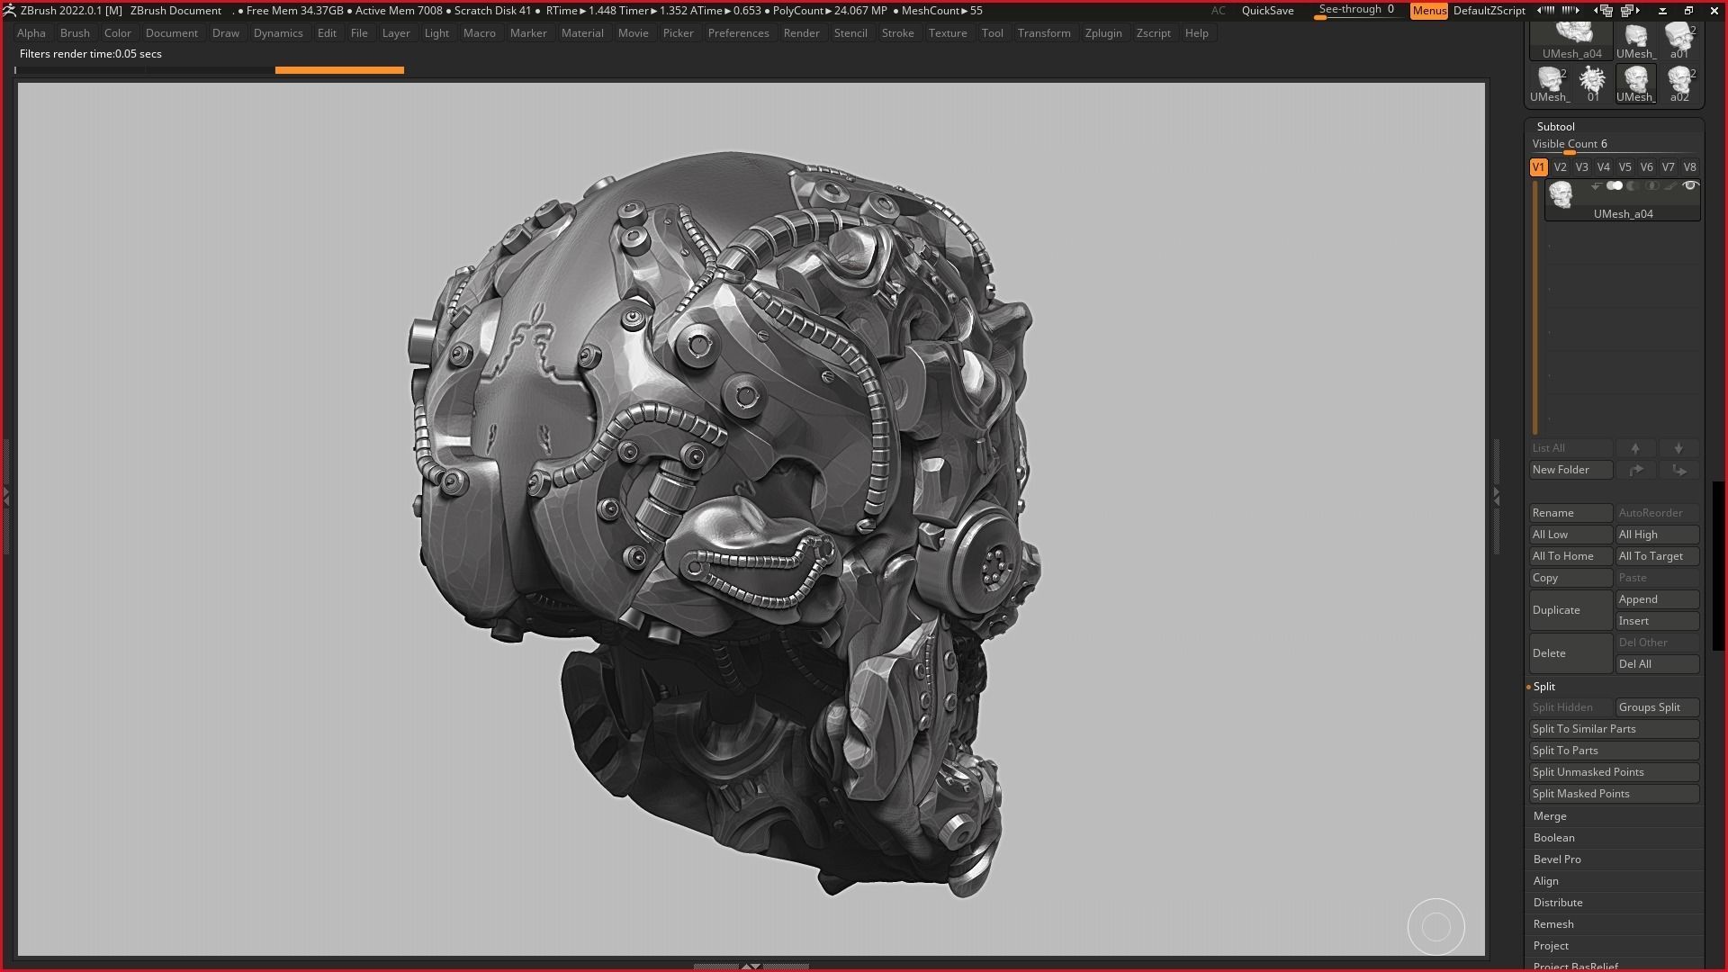Click the DefaultZScript button
Screen dimensions: 1728x972
coord(1489,11)
